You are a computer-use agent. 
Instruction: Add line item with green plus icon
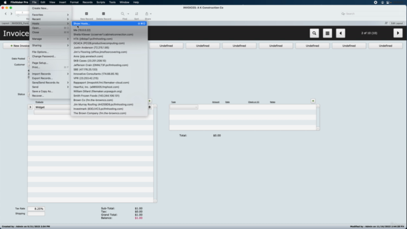tap(149, 101)
